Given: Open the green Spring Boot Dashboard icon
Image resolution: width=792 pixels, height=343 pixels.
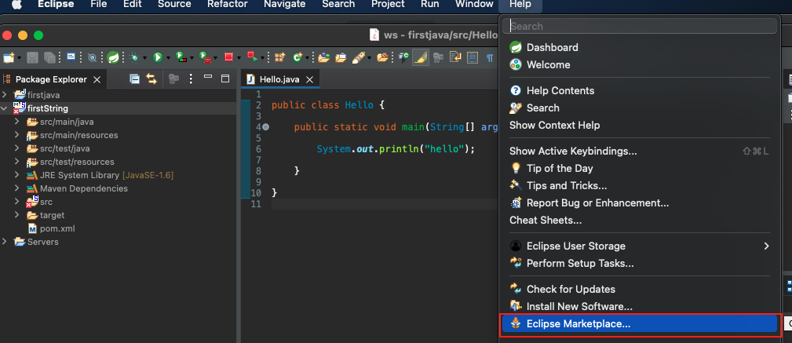Looking at the screenshot, I should point(112,57).
